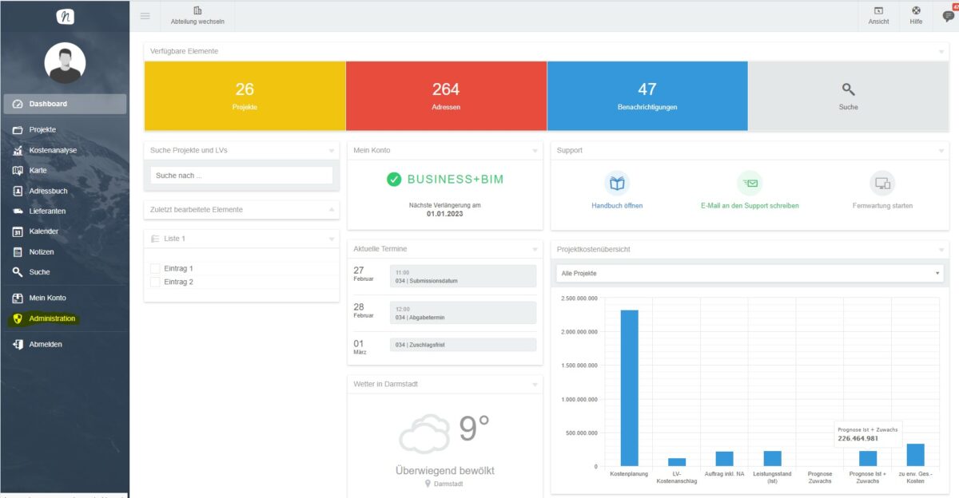
Task: Open the chat notifications bubble icon
Action: coord(949,16)
